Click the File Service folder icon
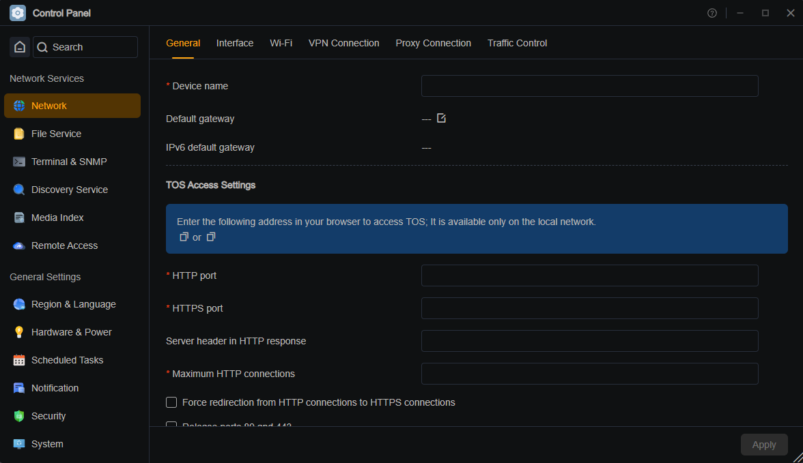Viewport: 803px width, 463px height. 19,134
